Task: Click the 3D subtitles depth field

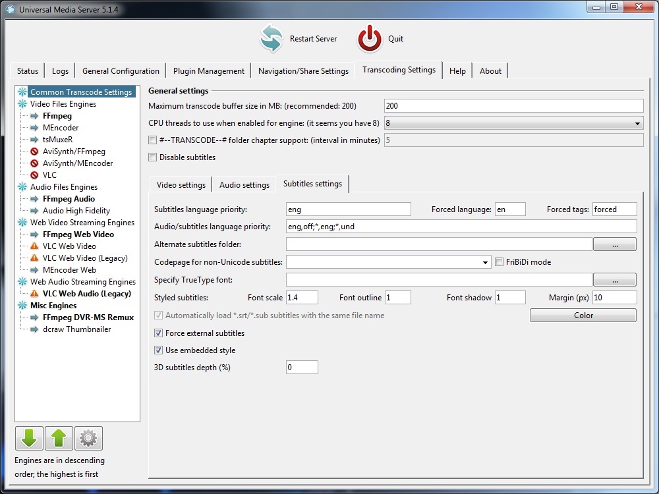Action: click(302, 368)
